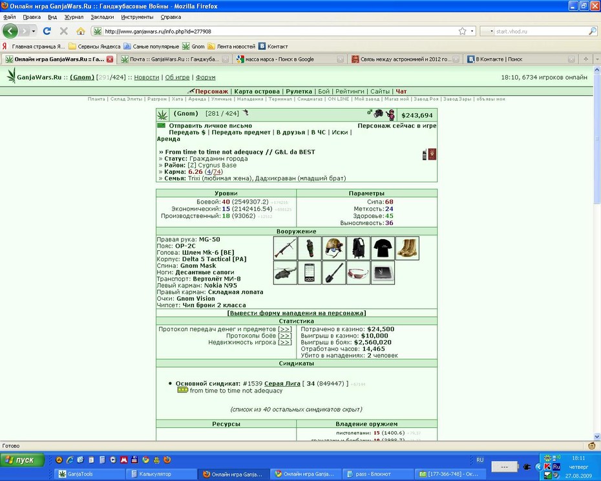Image resolution: width=601 pixels, height=481 pixels.
Task: Click Отправить личное письмо link
Action: [x=211, y=126]
